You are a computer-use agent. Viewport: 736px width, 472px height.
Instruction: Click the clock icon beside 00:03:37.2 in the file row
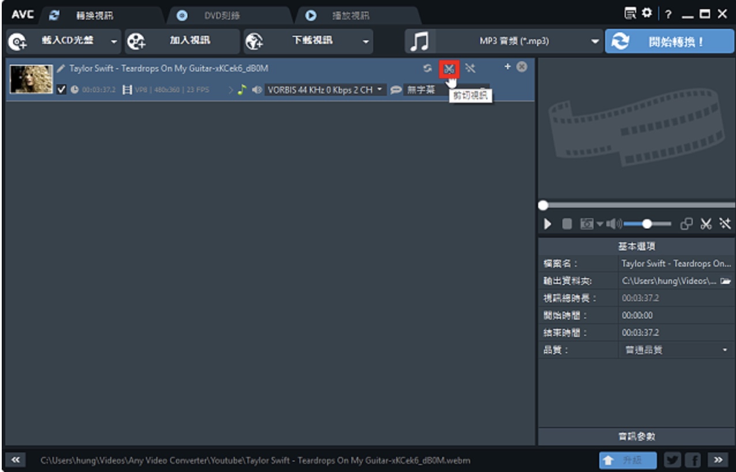(74, 90)
